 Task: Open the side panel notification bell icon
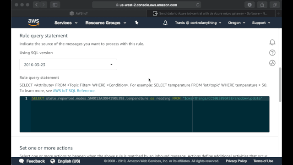click(272, 43)
